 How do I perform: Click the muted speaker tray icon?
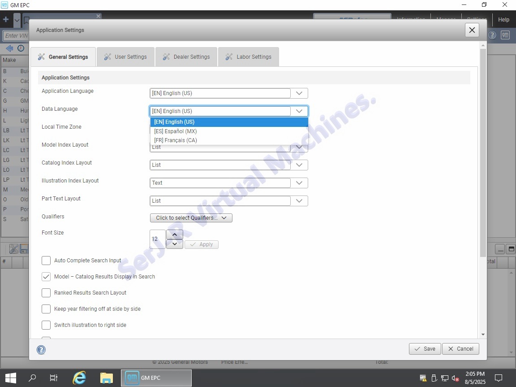[x=456, y=378]
